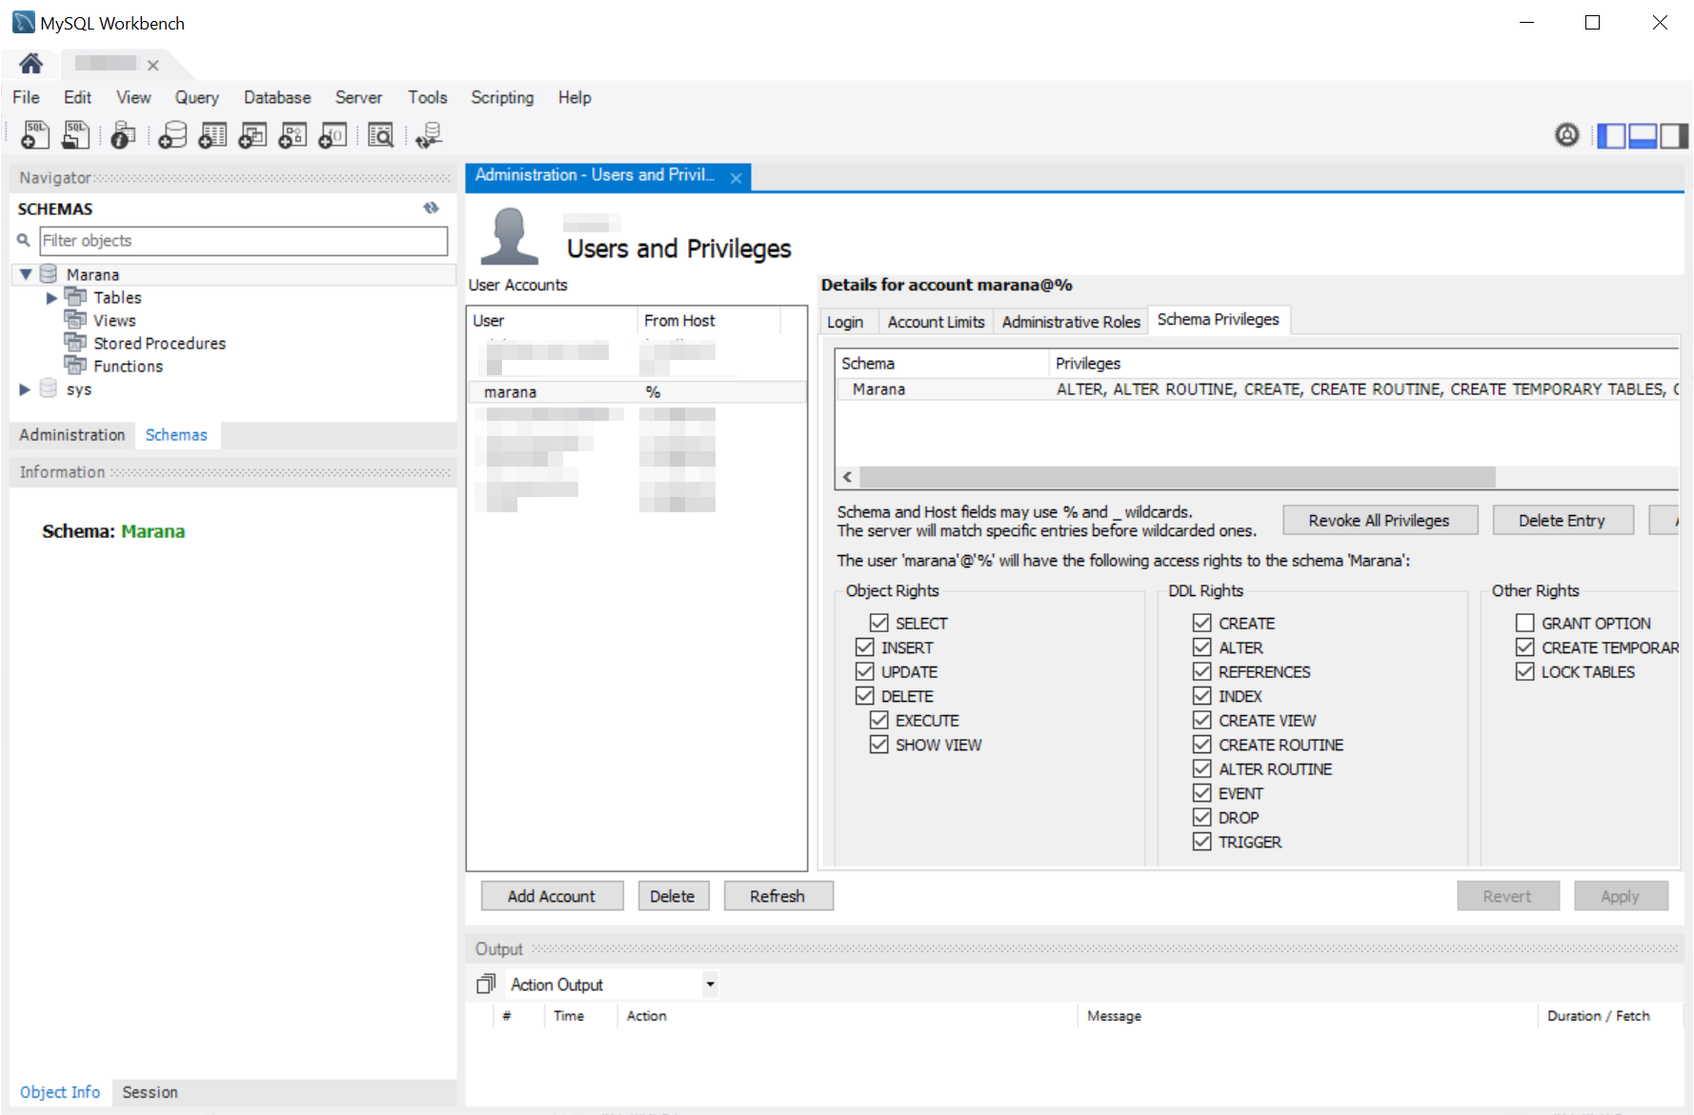
Task: Collapse the Marana schema tree
Action: tap(26, 274)
